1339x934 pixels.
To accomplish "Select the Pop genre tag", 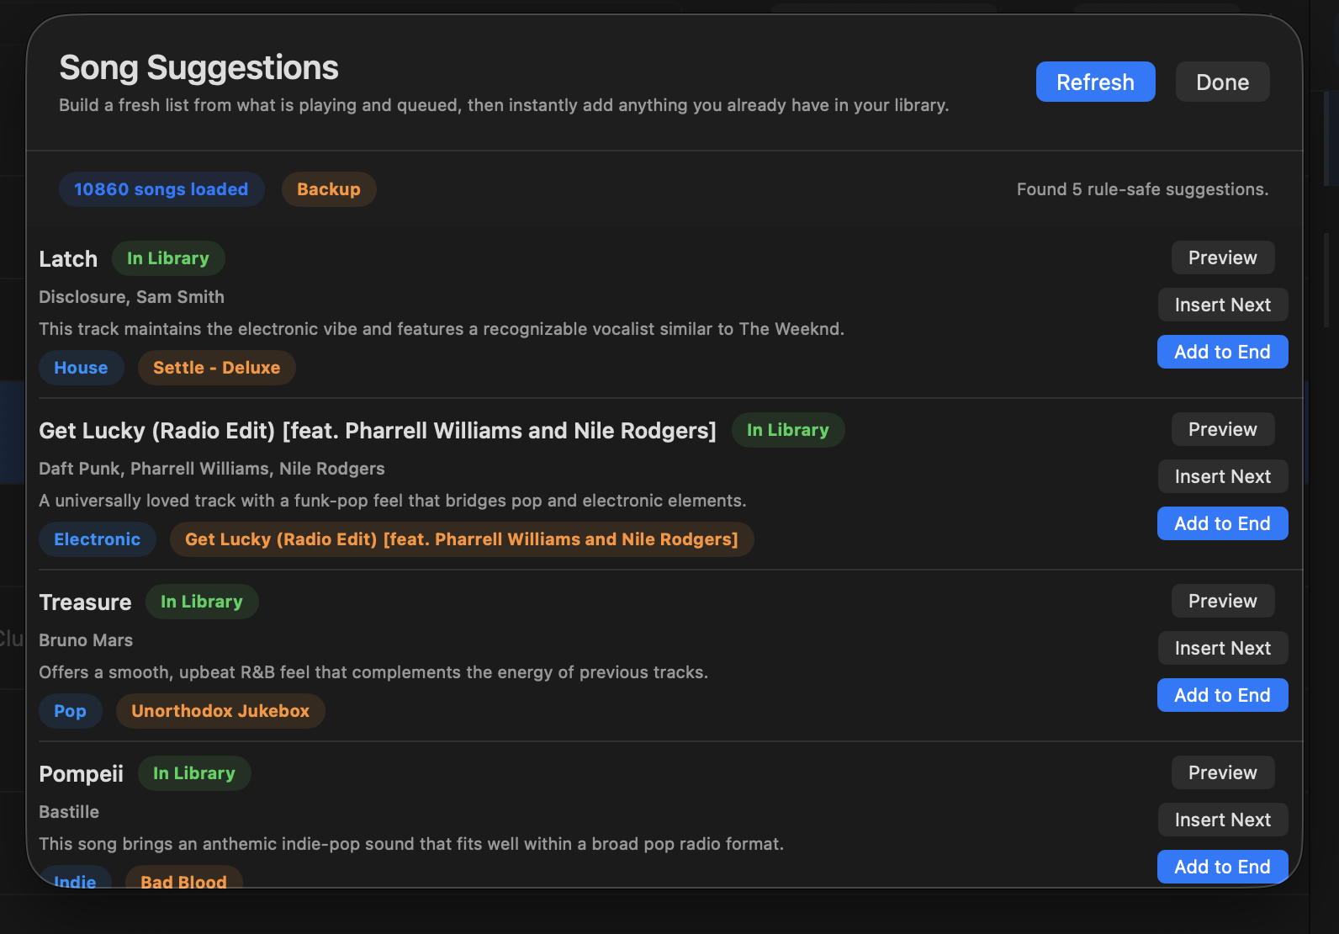I will point(71,711).
